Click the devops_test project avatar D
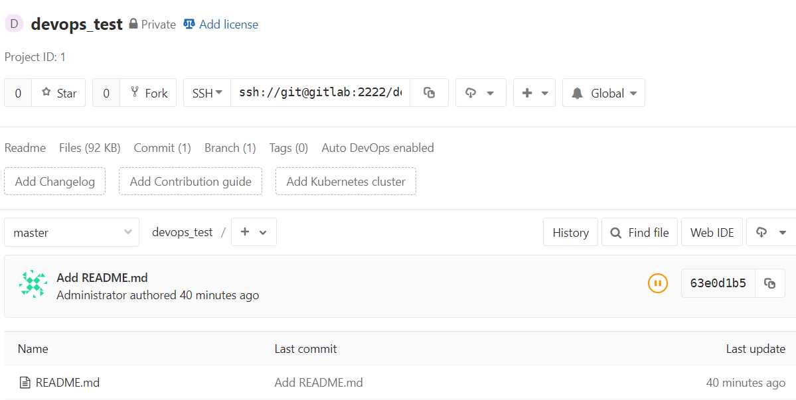 pos(14,23)
